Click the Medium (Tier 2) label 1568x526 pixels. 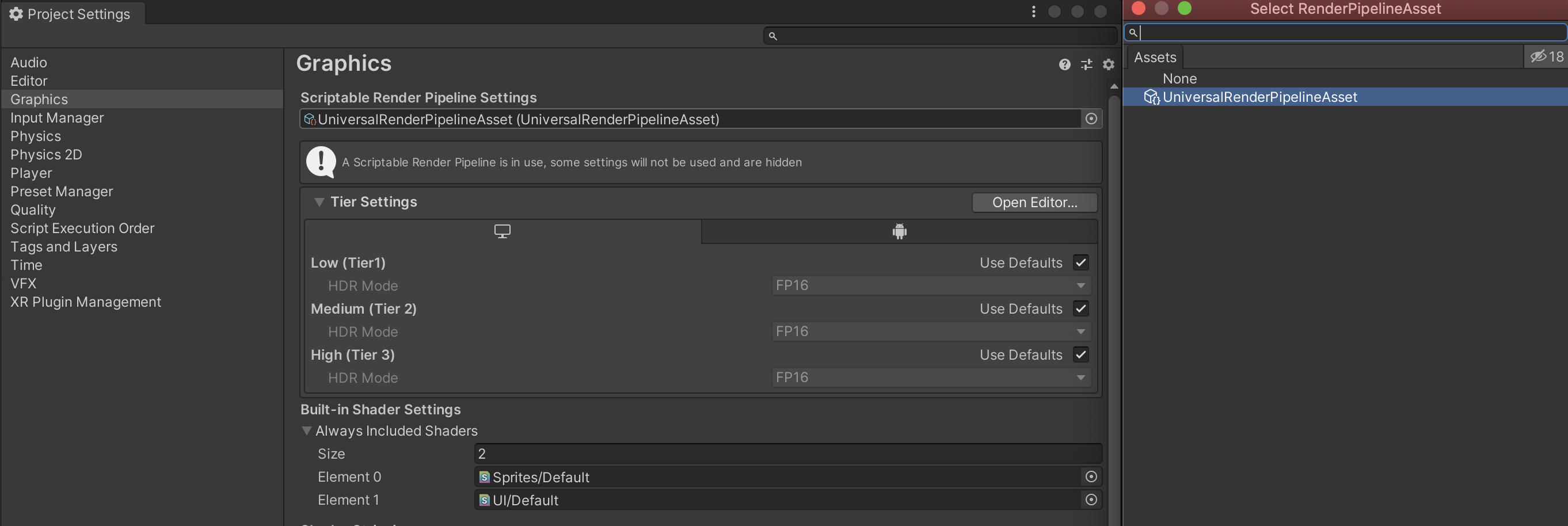click(363, 308)
